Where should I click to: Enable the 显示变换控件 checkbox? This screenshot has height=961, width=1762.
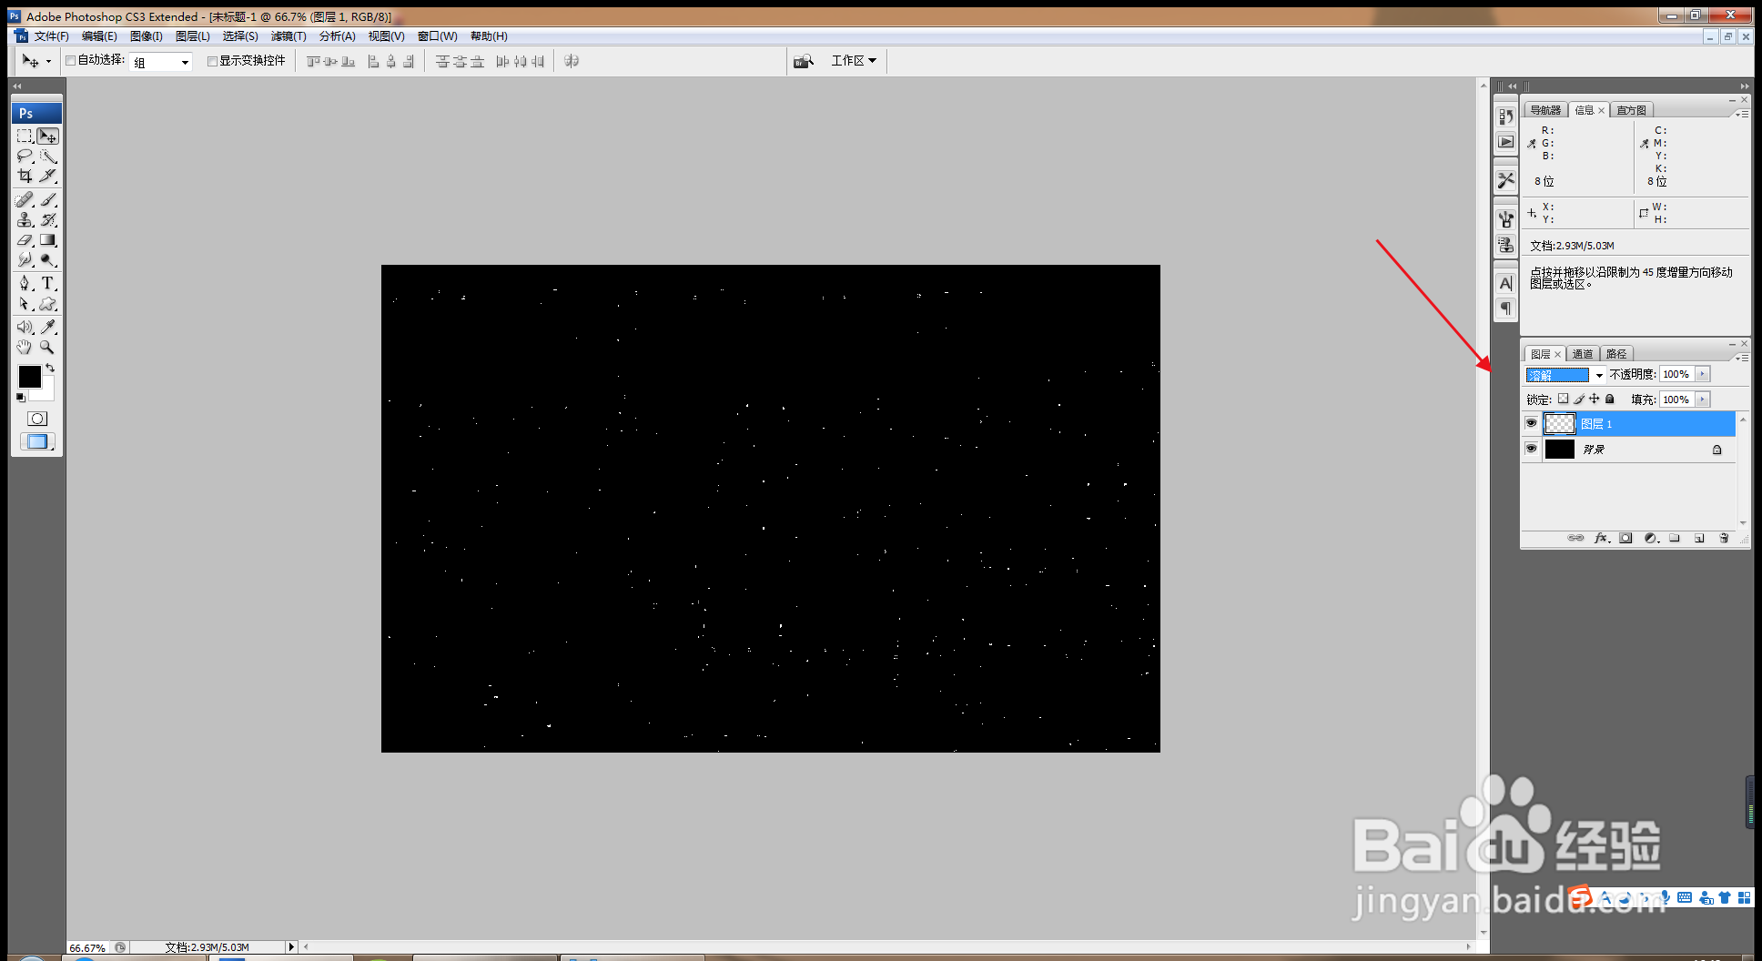click(212, 61)
